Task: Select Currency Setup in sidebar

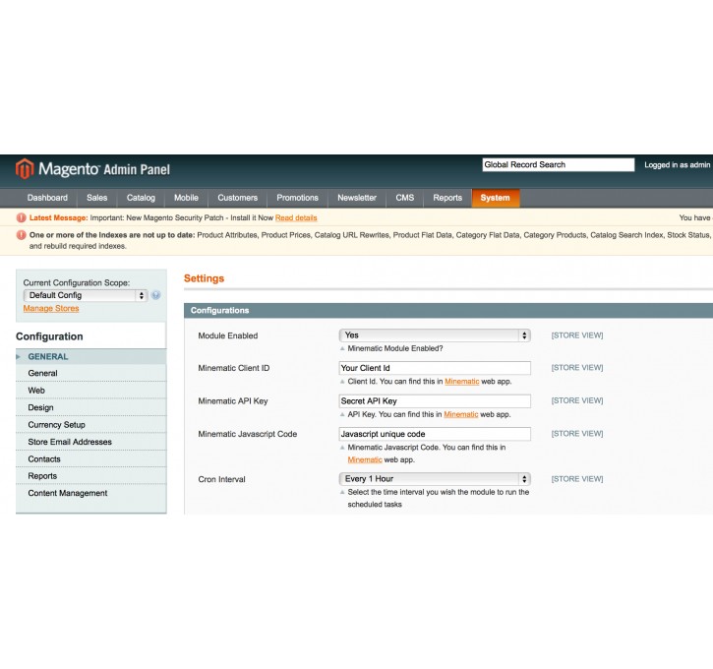Action: pyautogui.click(x=90, y=425)
